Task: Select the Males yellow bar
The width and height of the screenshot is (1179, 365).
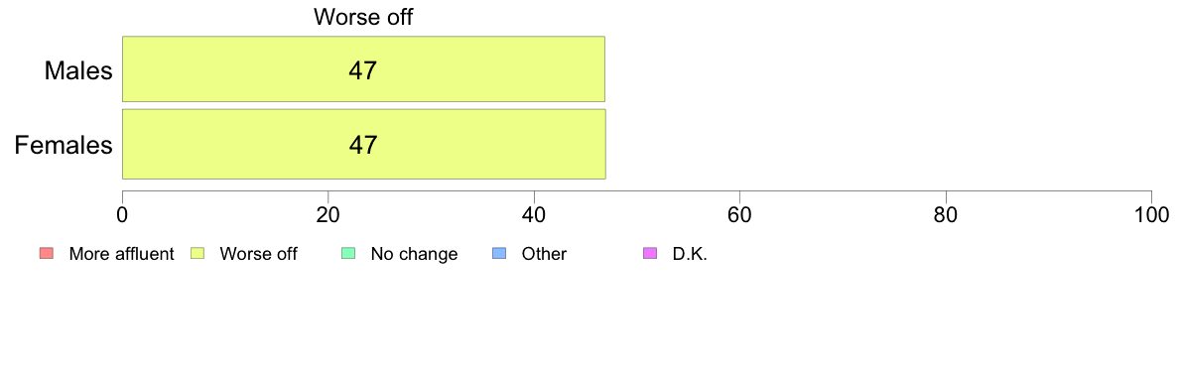Action: click(x=364, y=69)
